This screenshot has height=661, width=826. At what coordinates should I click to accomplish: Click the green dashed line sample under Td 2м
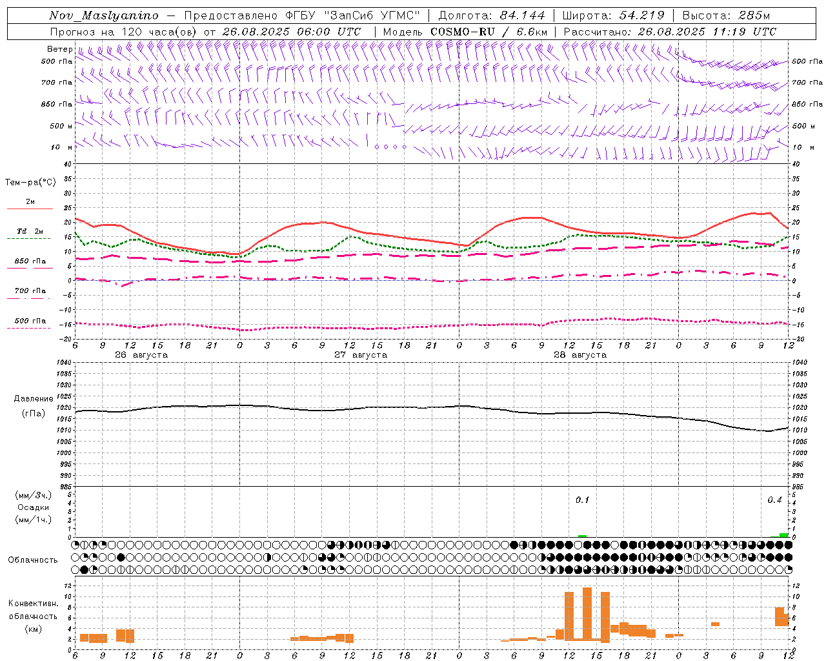pos(28,239)
